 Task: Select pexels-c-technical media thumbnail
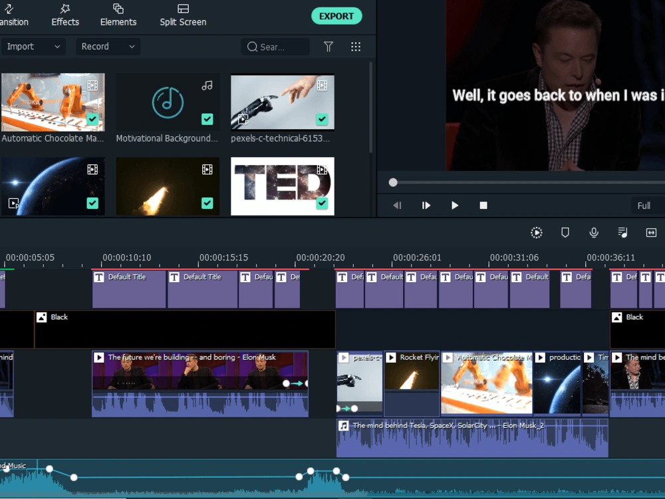pos(283,102)
